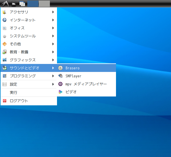Viewport: 171px width, 157px height.
Task: Switch to the first blue workspace
Action: (x=33, y=4)
